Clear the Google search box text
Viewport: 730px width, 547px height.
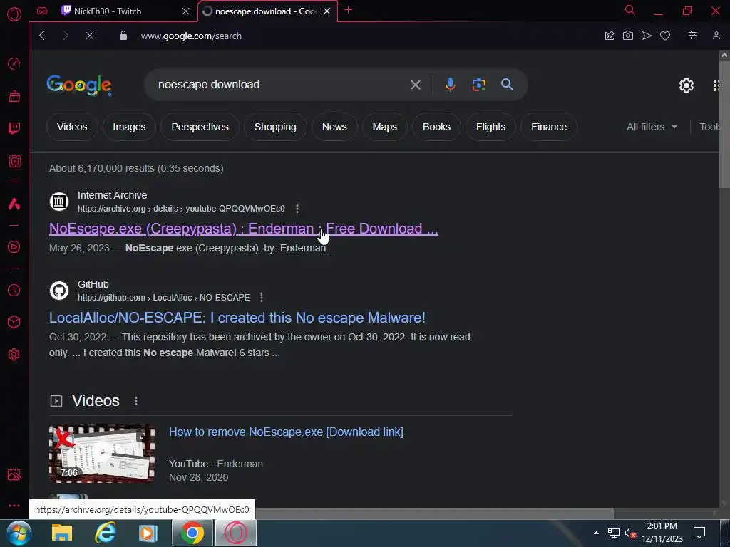click(x=416, y=85)
